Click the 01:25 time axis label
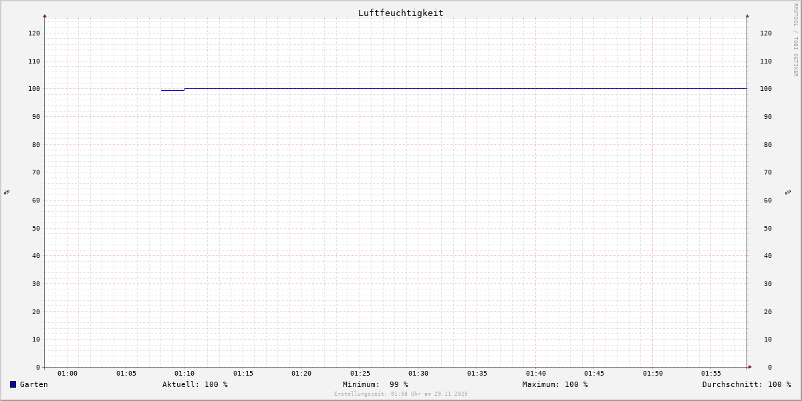802x401 pixels. [360, 374]
